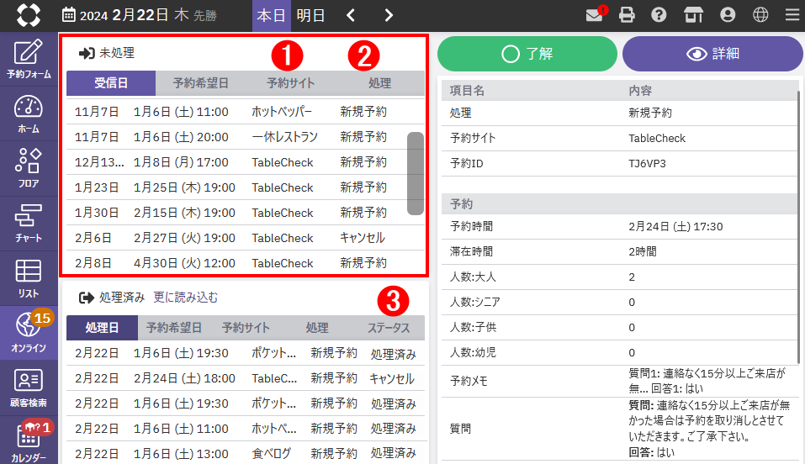Click the unprocessed list scrollbar
This screenshot has height=464, width=805.
point(416,173)
